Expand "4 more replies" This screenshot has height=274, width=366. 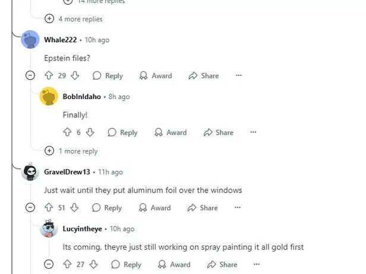click(73, 19)
